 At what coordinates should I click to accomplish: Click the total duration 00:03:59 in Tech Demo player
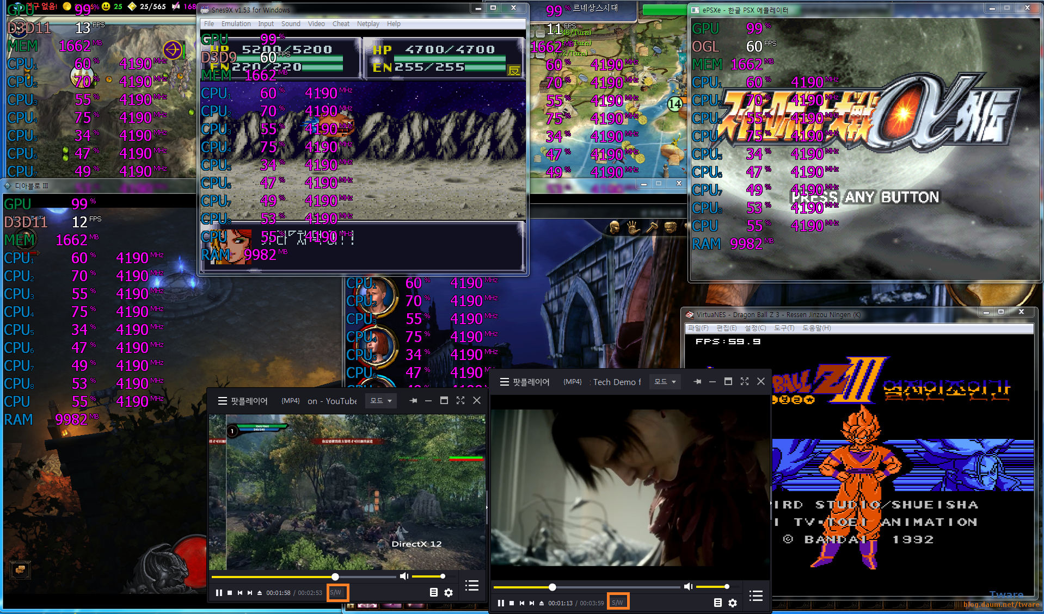tap(592, 603)
